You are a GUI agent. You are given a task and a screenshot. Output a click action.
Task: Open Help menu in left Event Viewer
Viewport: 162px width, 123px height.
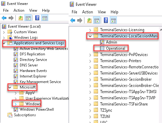[46, 10]
